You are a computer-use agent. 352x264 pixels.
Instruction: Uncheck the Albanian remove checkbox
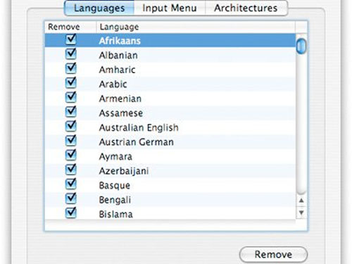pos(70,54)
